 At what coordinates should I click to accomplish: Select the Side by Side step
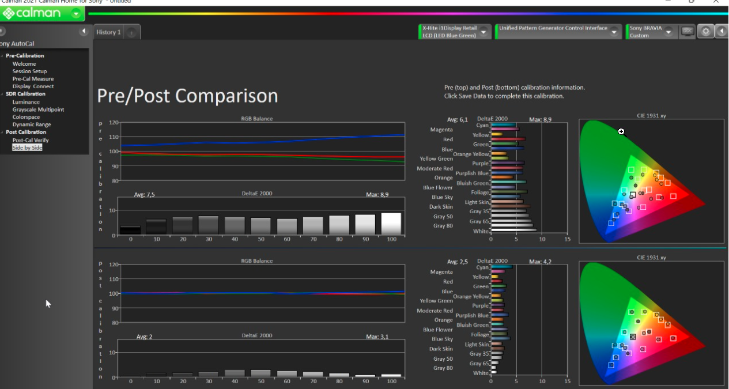point(28,148)
